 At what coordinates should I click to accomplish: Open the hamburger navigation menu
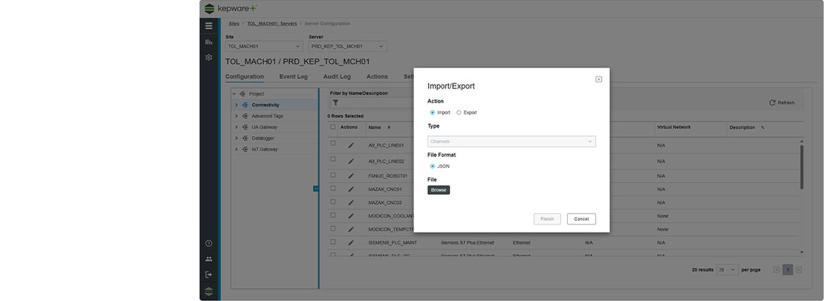coord(209,26)
